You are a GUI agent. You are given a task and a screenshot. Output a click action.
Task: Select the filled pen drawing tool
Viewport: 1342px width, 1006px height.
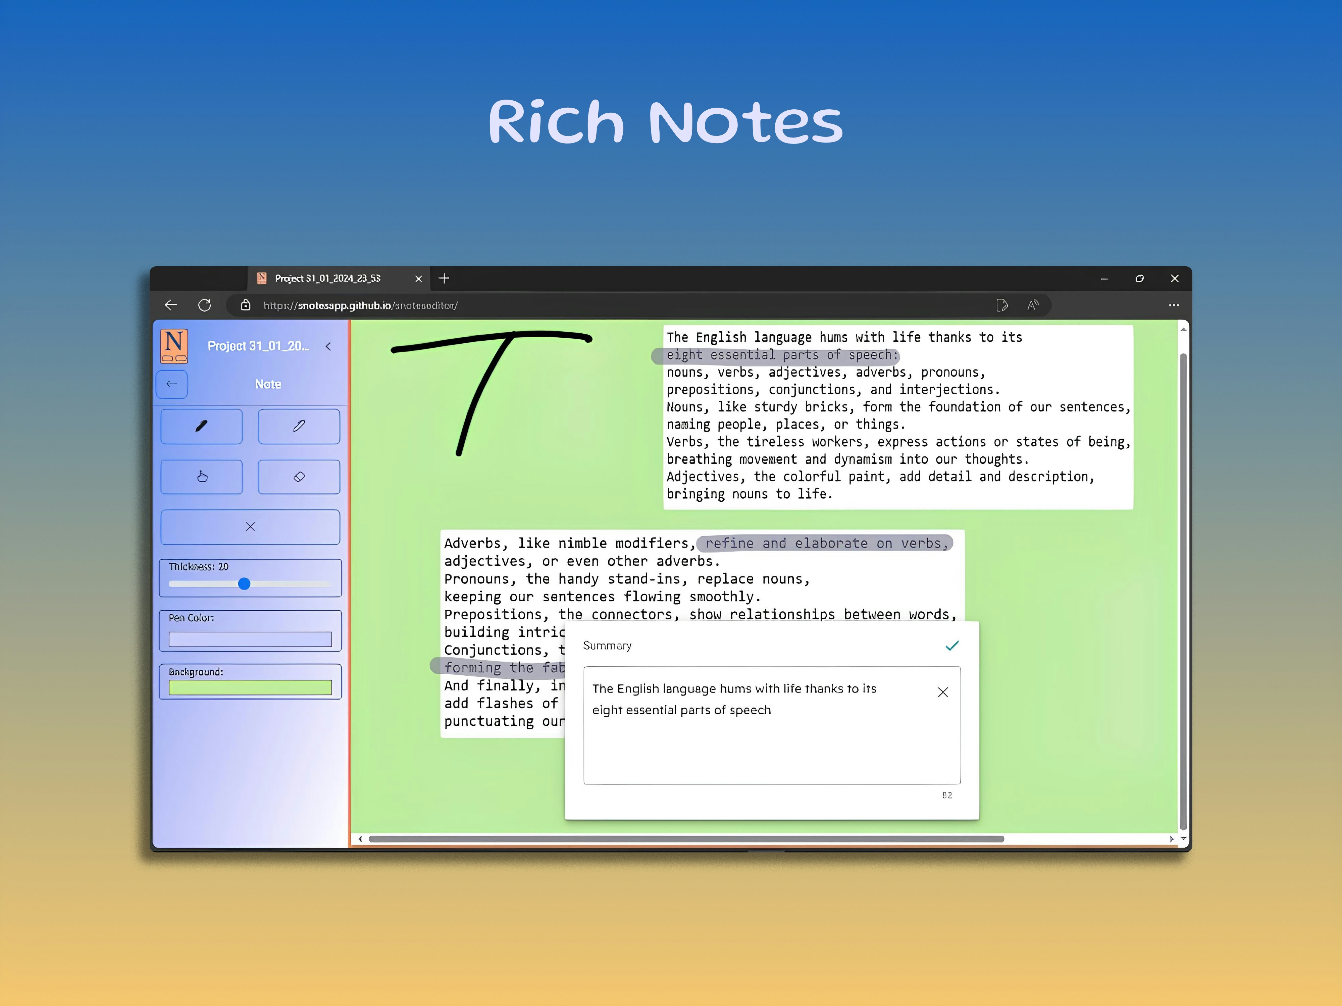coord(201,426)
